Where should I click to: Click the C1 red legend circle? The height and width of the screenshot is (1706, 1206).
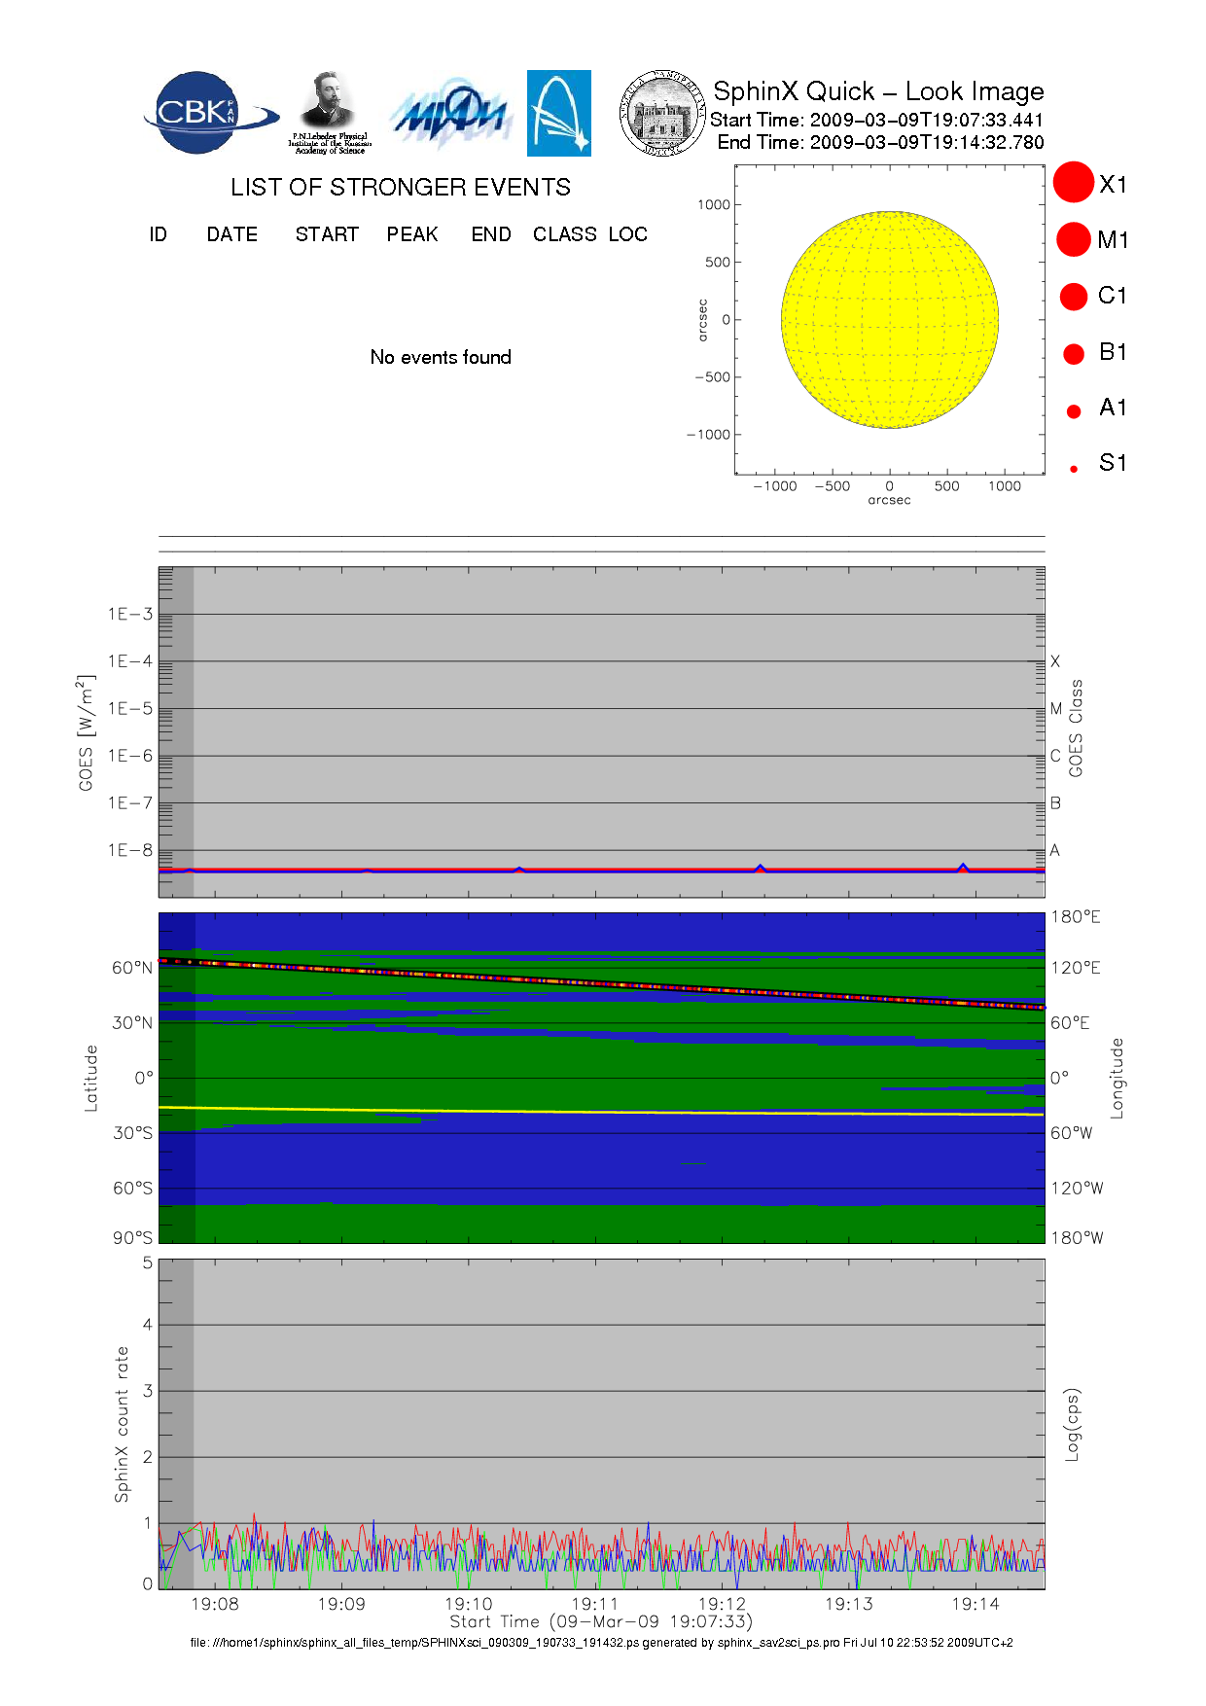pyautogui.click(x=1074, y=297)
